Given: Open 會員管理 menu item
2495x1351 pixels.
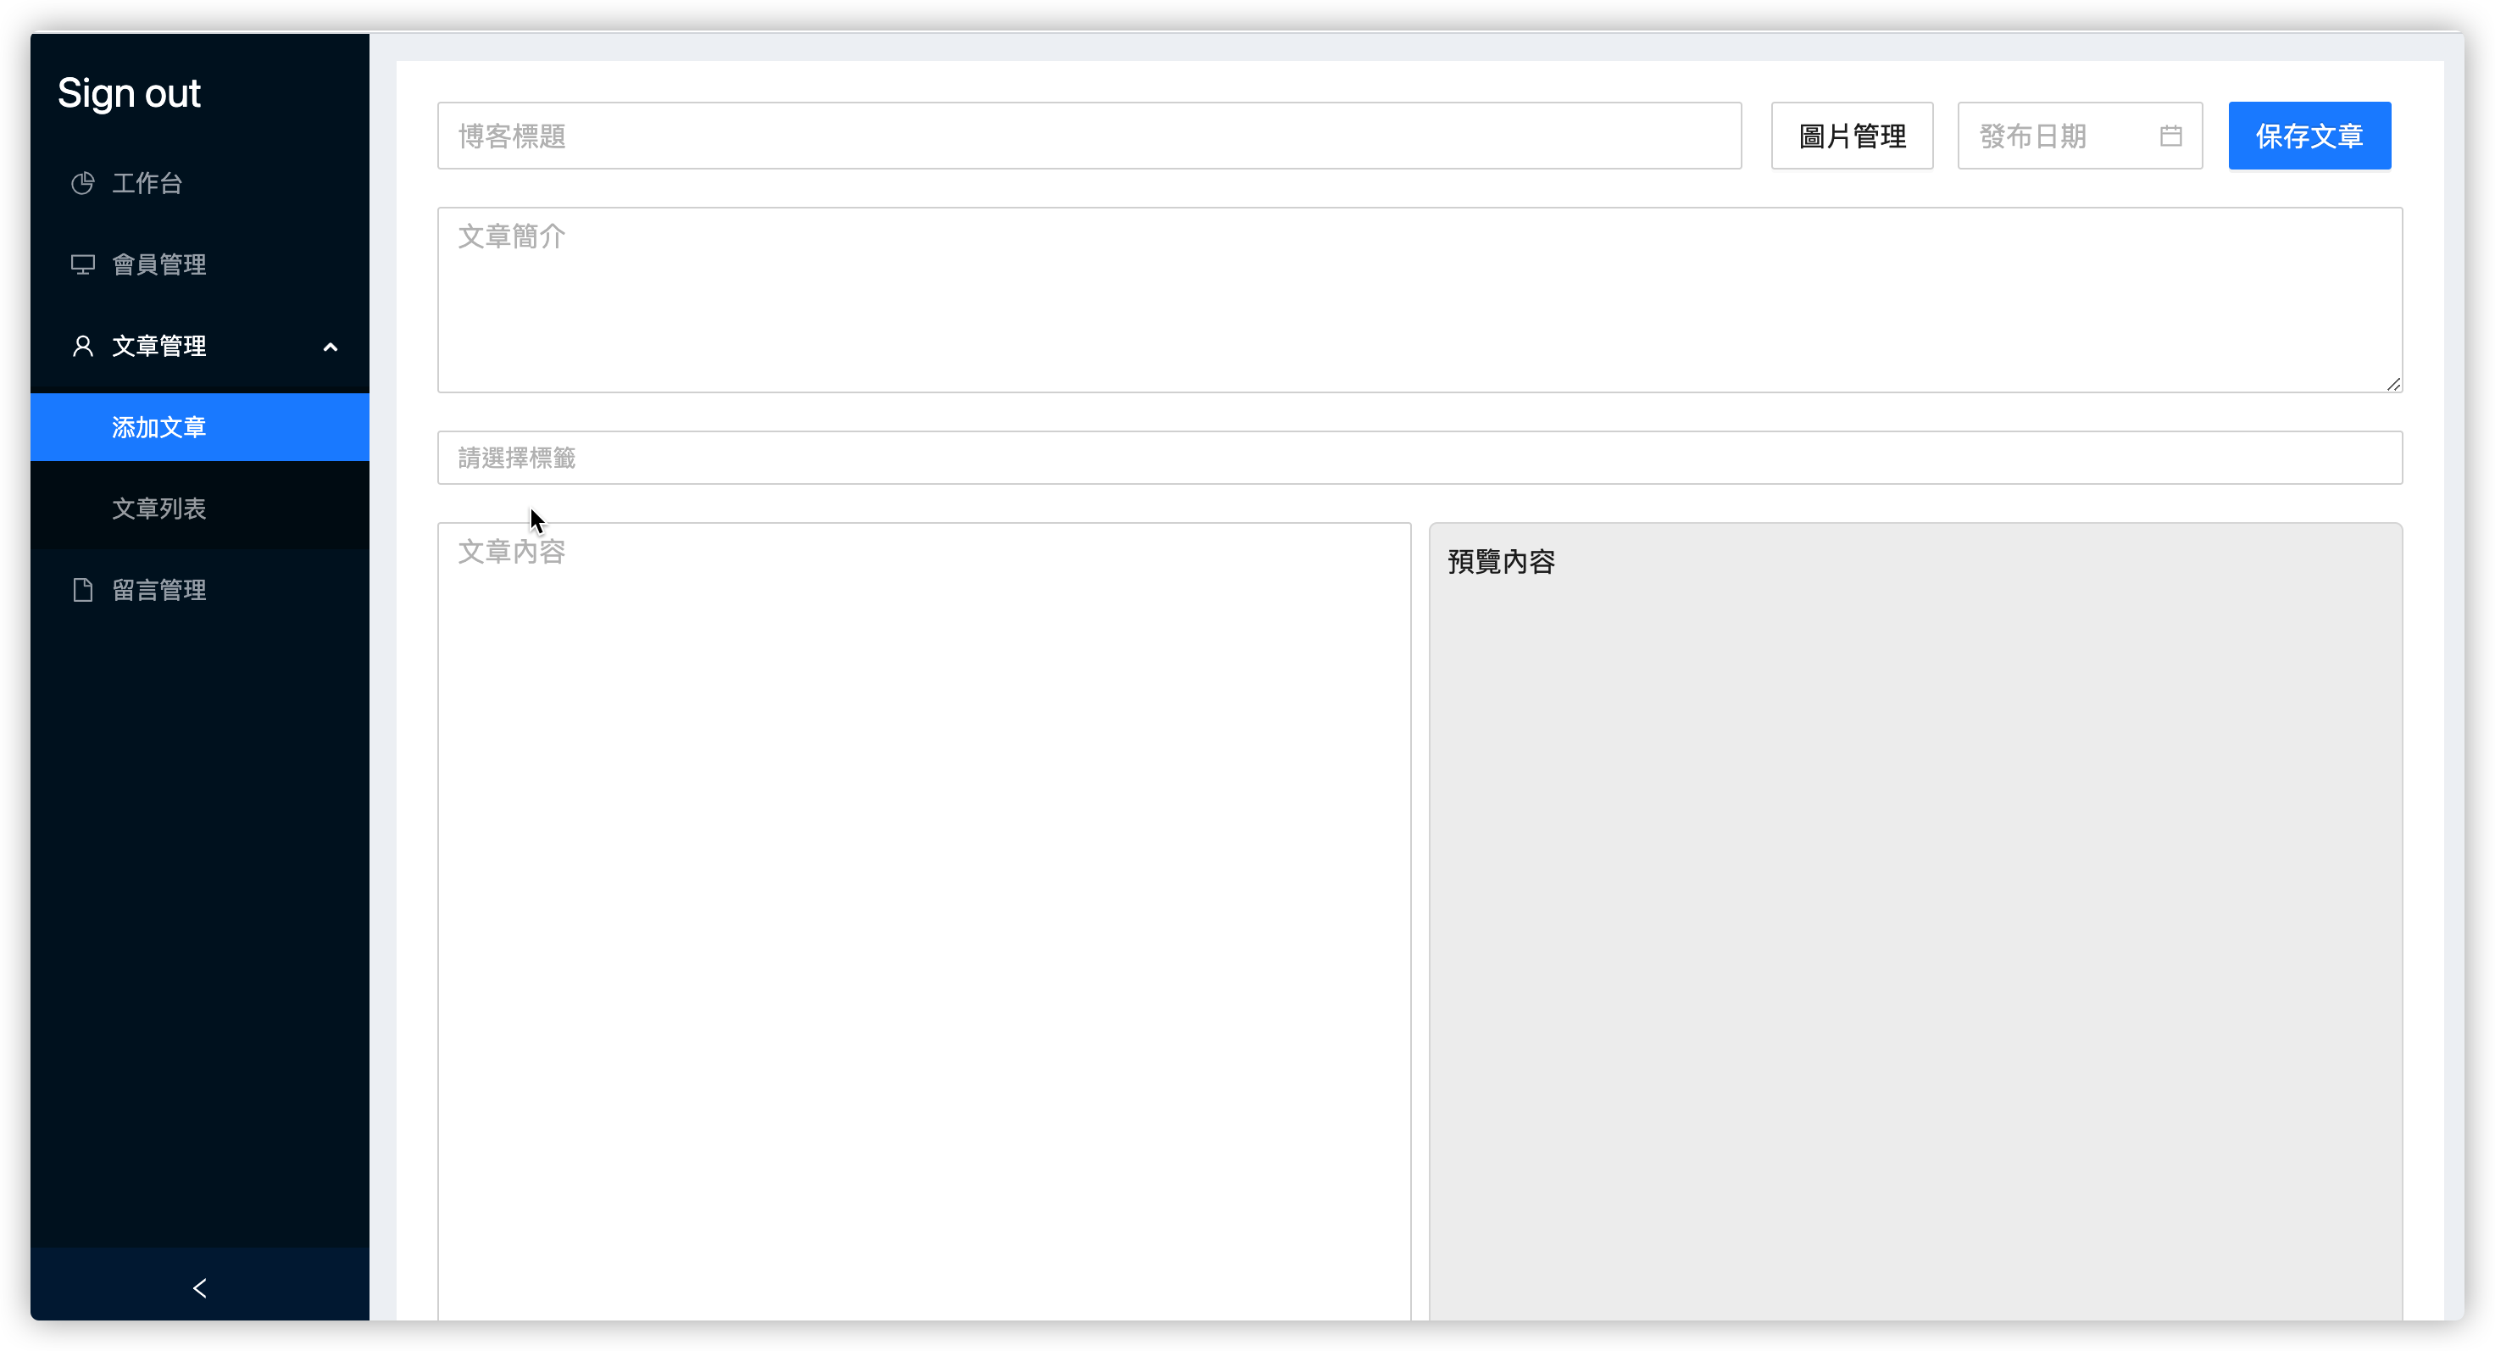Looking at the screenshot, I should coord(160,264).
